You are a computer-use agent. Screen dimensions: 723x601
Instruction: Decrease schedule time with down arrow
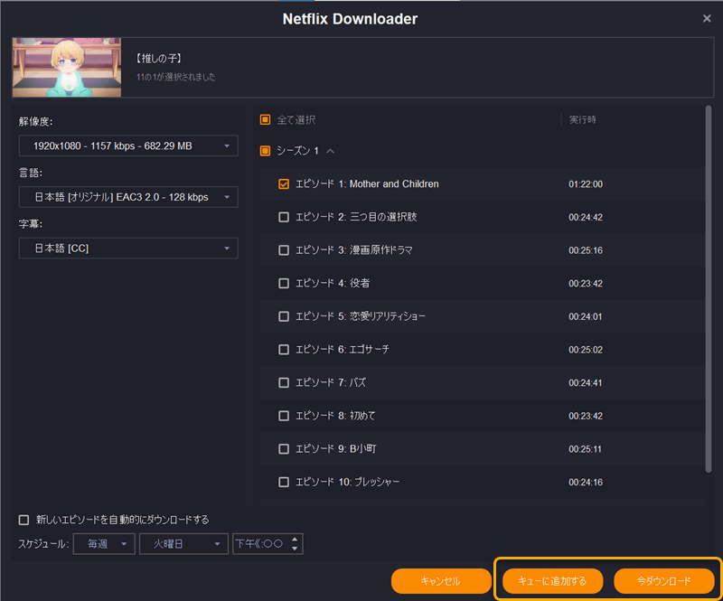click(295, 549)
